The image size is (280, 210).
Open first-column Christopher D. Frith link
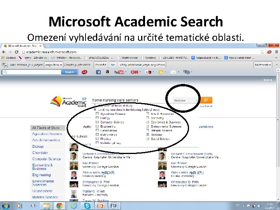pos(96,182)
